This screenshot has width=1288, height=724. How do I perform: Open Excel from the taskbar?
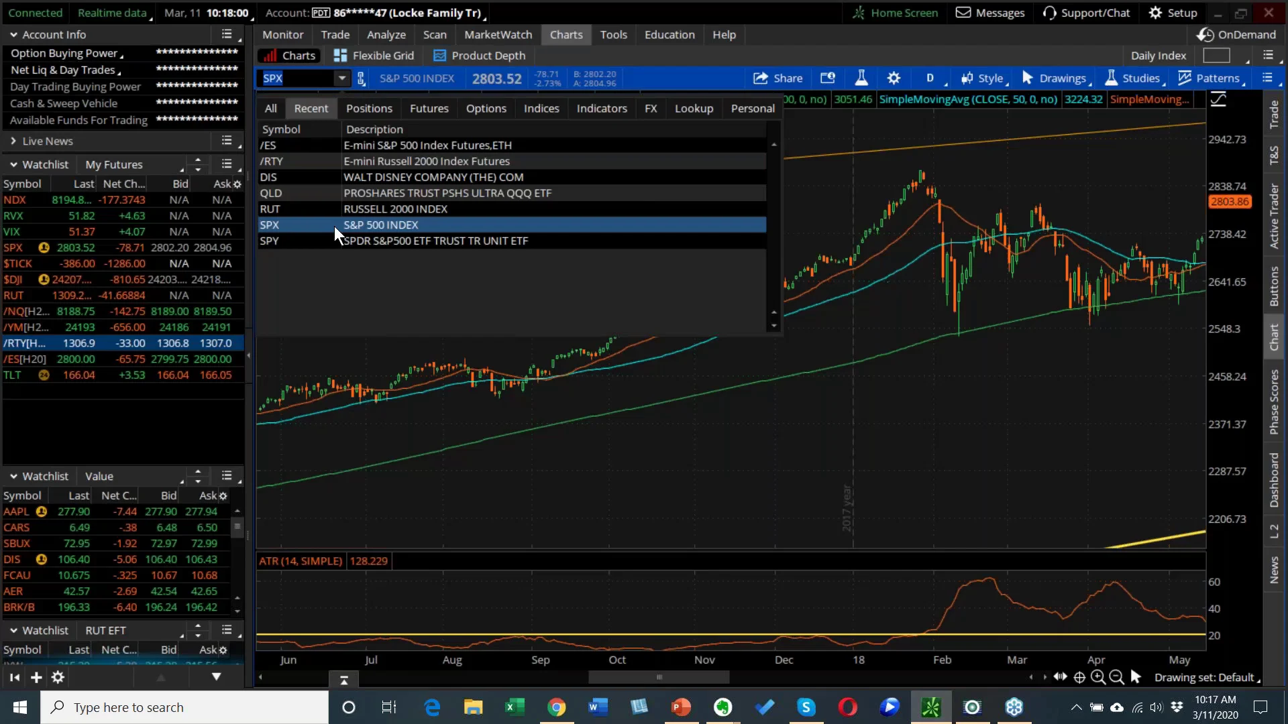pos(515,707)
